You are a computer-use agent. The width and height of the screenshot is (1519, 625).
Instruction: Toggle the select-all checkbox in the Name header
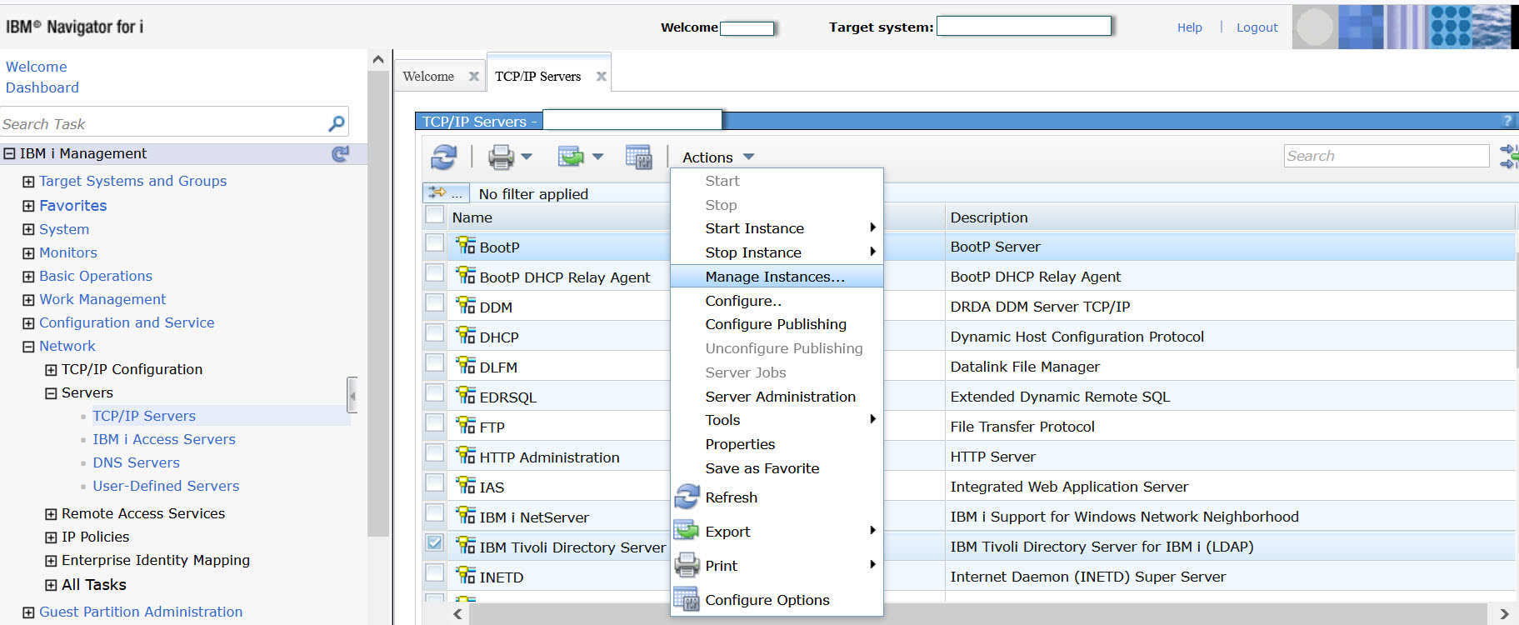434,215
